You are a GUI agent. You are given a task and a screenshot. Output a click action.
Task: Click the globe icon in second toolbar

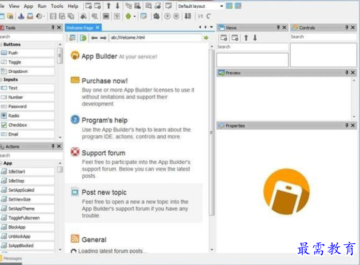point(39,16)
